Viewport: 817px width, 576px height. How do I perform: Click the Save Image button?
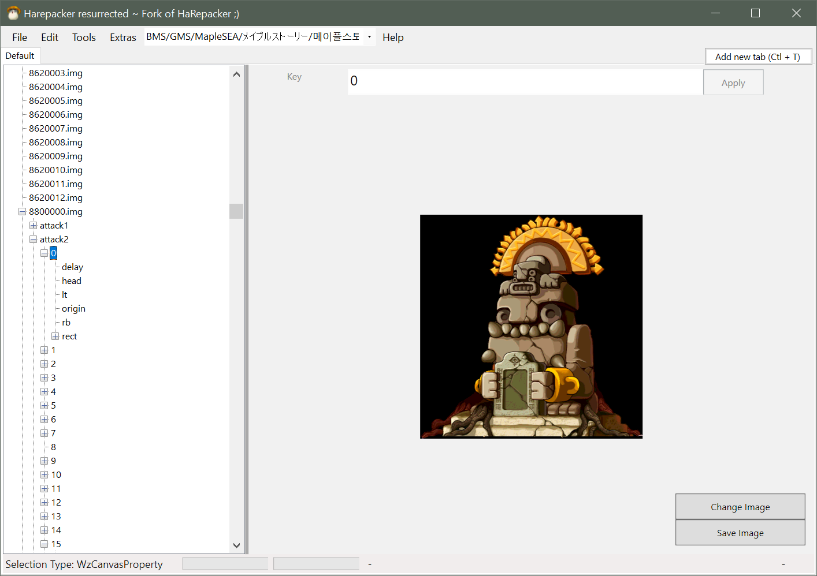point(740,533)
